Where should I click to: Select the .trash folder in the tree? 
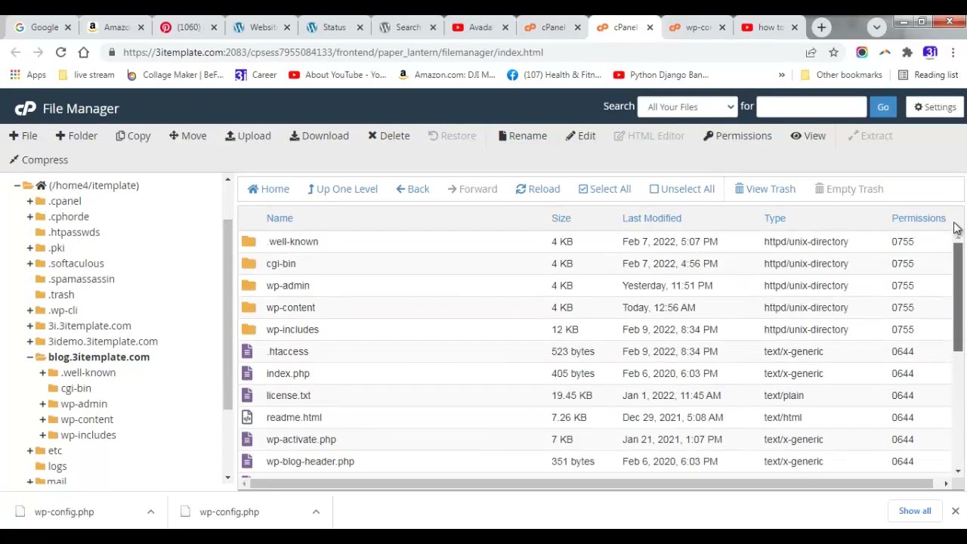click(x=61, y=295)
